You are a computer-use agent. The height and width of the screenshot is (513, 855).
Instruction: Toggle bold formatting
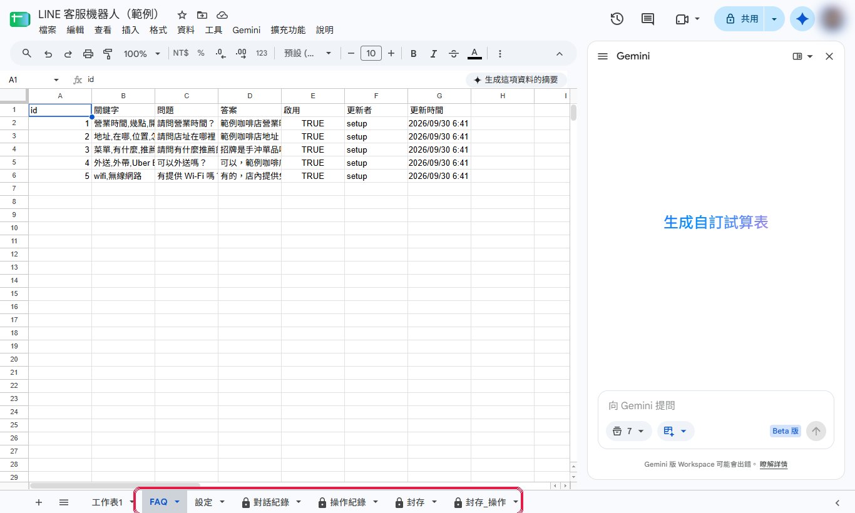coord(414,54)
